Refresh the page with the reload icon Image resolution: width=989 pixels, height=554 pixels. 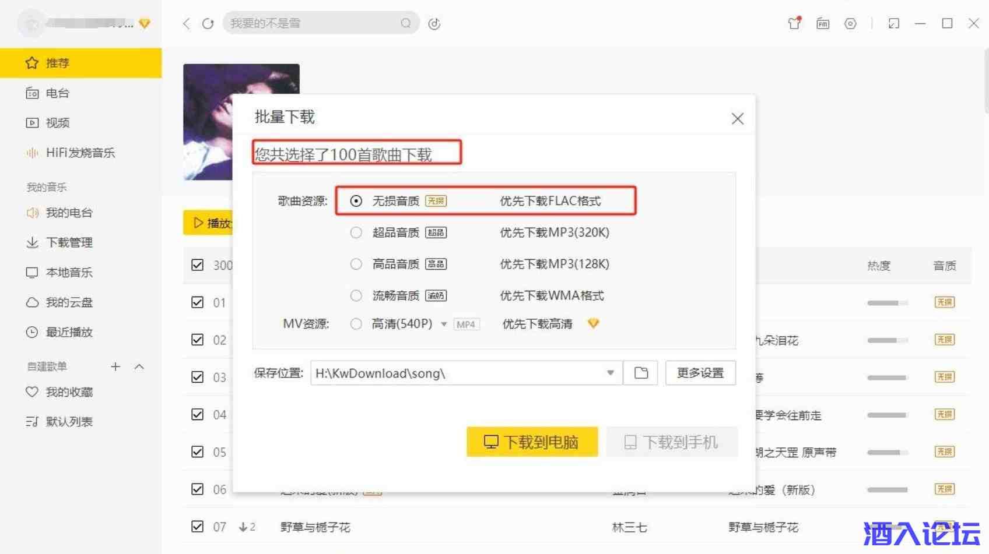208,23
